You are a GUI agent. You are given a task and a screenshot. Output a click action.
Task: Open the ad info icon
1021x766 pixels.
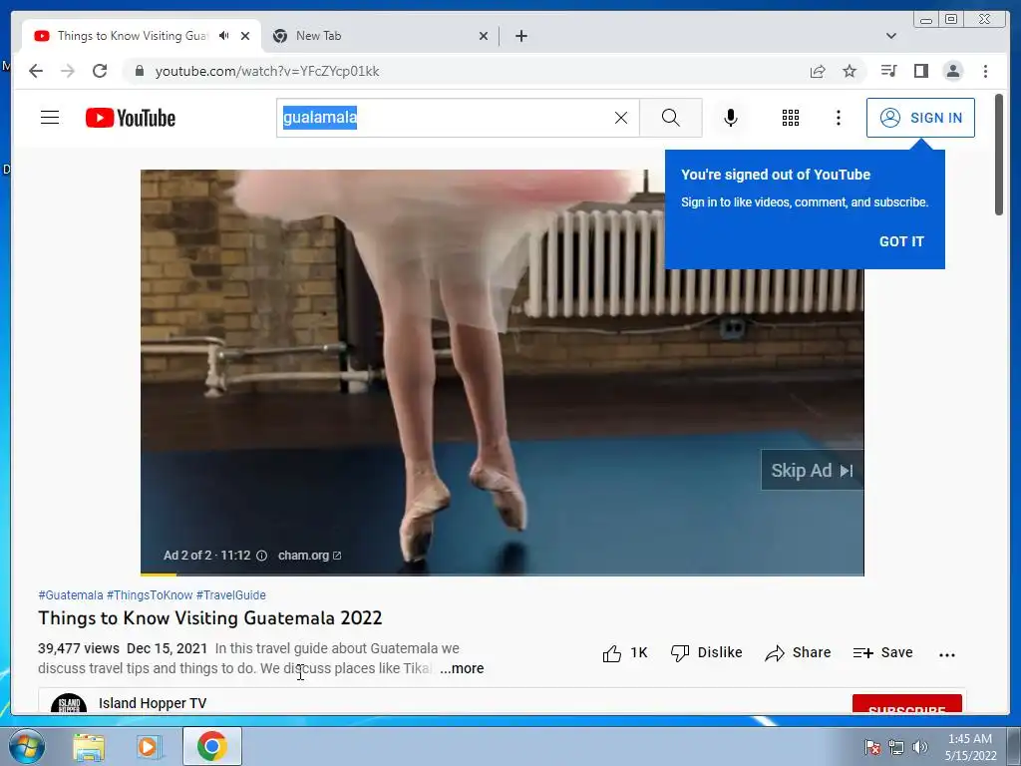[x=262, y=556]
